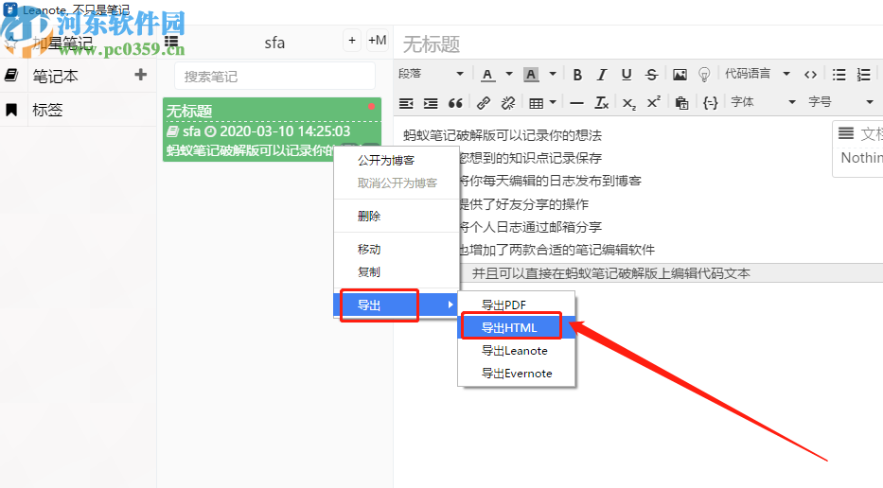The image size is (883, 488).
Task: Select 导出Leanote option
Action: [517, 351]
